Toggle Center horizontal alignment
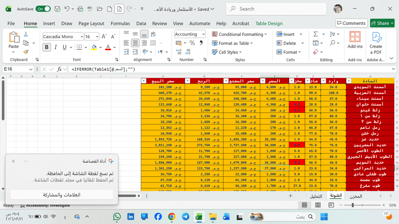The width and height of the screenshot is (399, 224). coord(135,43)
